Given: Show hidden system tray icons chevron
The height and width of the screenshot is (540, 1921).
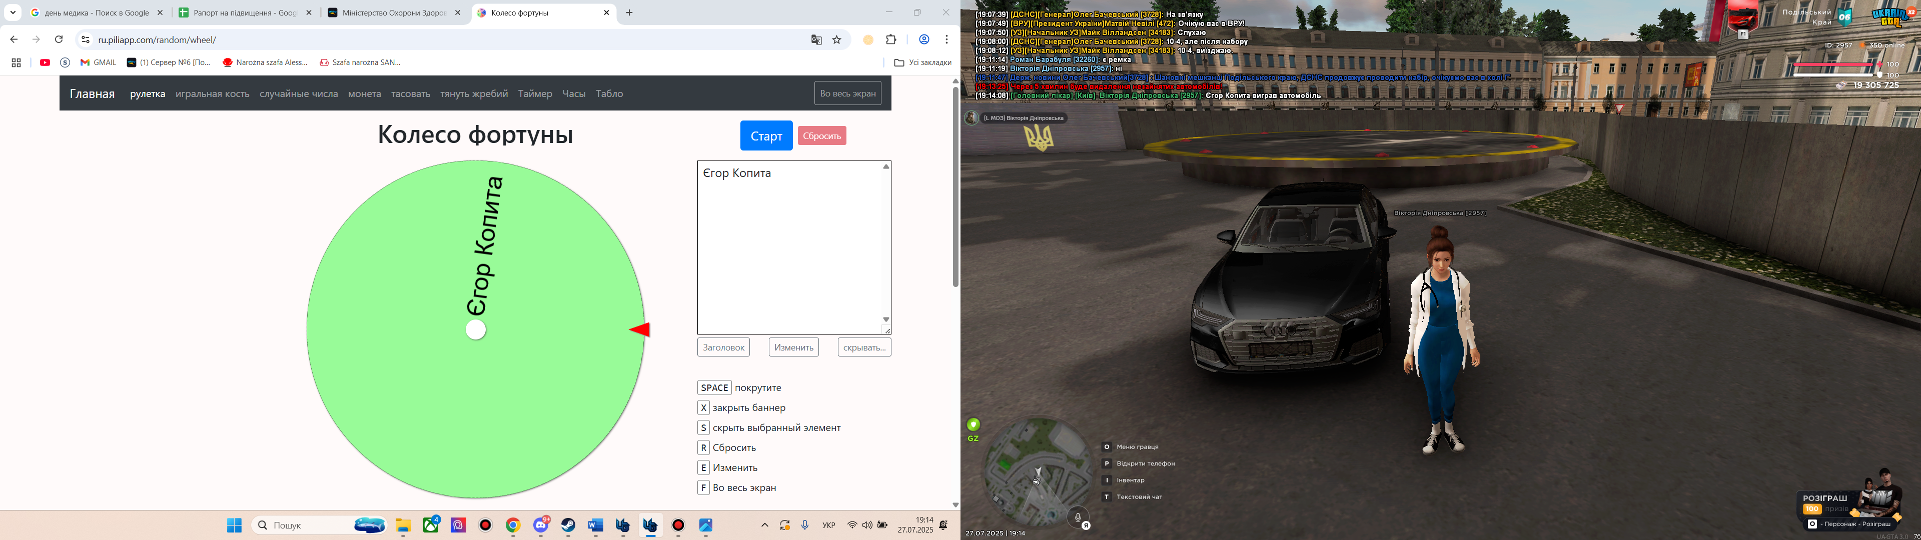Looking at the screenshot, I should click(x=764, y=526).
